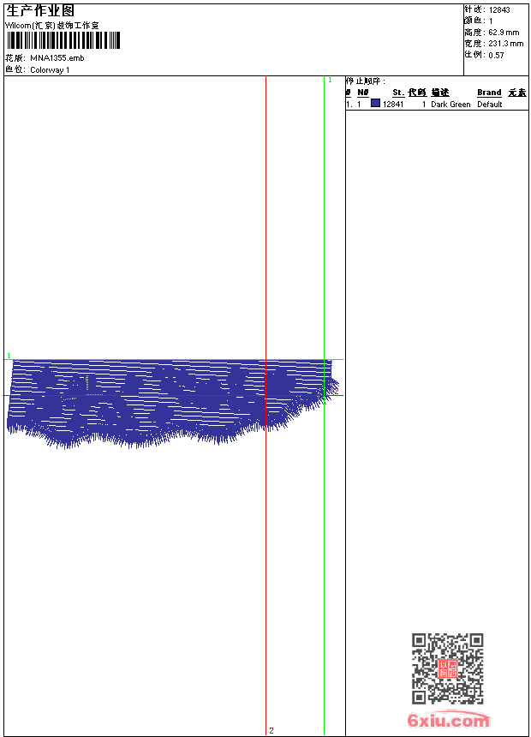This screenshot has height=737, width=531.
Task: Click the height value 62.9 mm
Action: pyautogui.click(x=504, y=33)
